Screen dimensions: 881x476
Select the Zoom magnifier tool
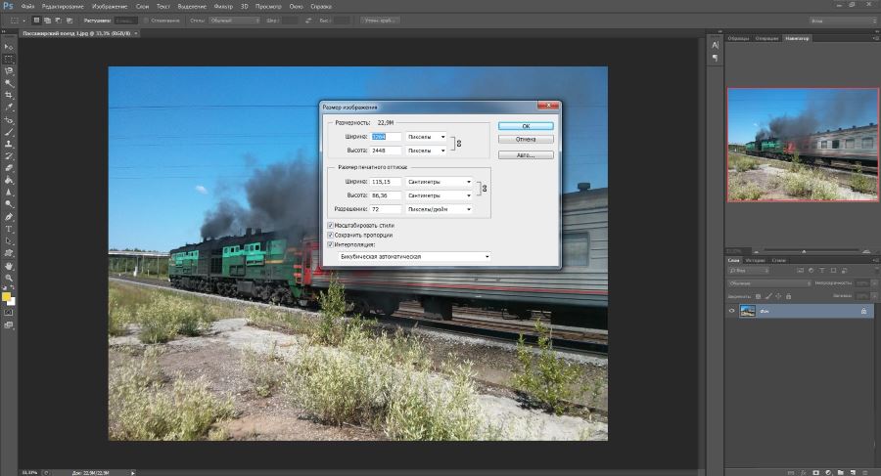pos(9,278)
